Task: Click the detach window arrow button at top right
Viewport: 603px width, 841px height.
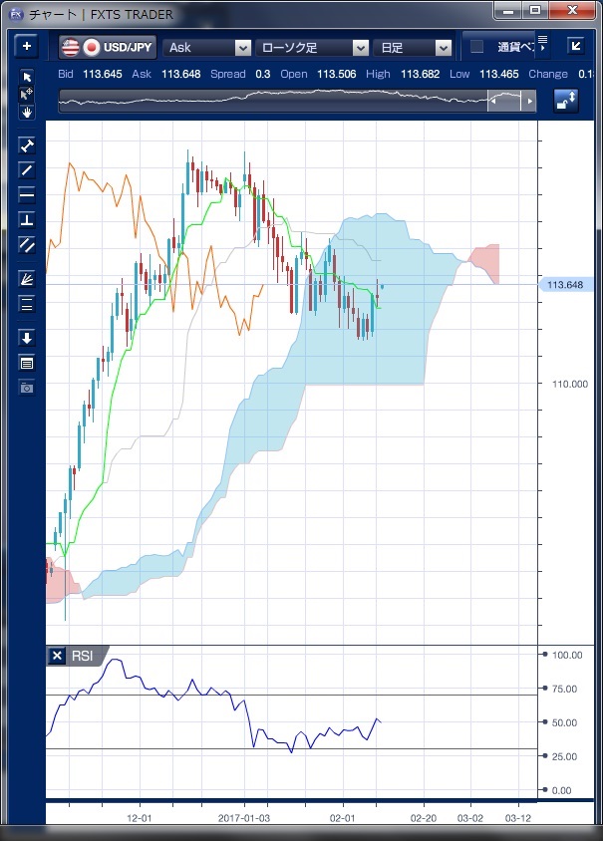Action: [x=576, y=46]
